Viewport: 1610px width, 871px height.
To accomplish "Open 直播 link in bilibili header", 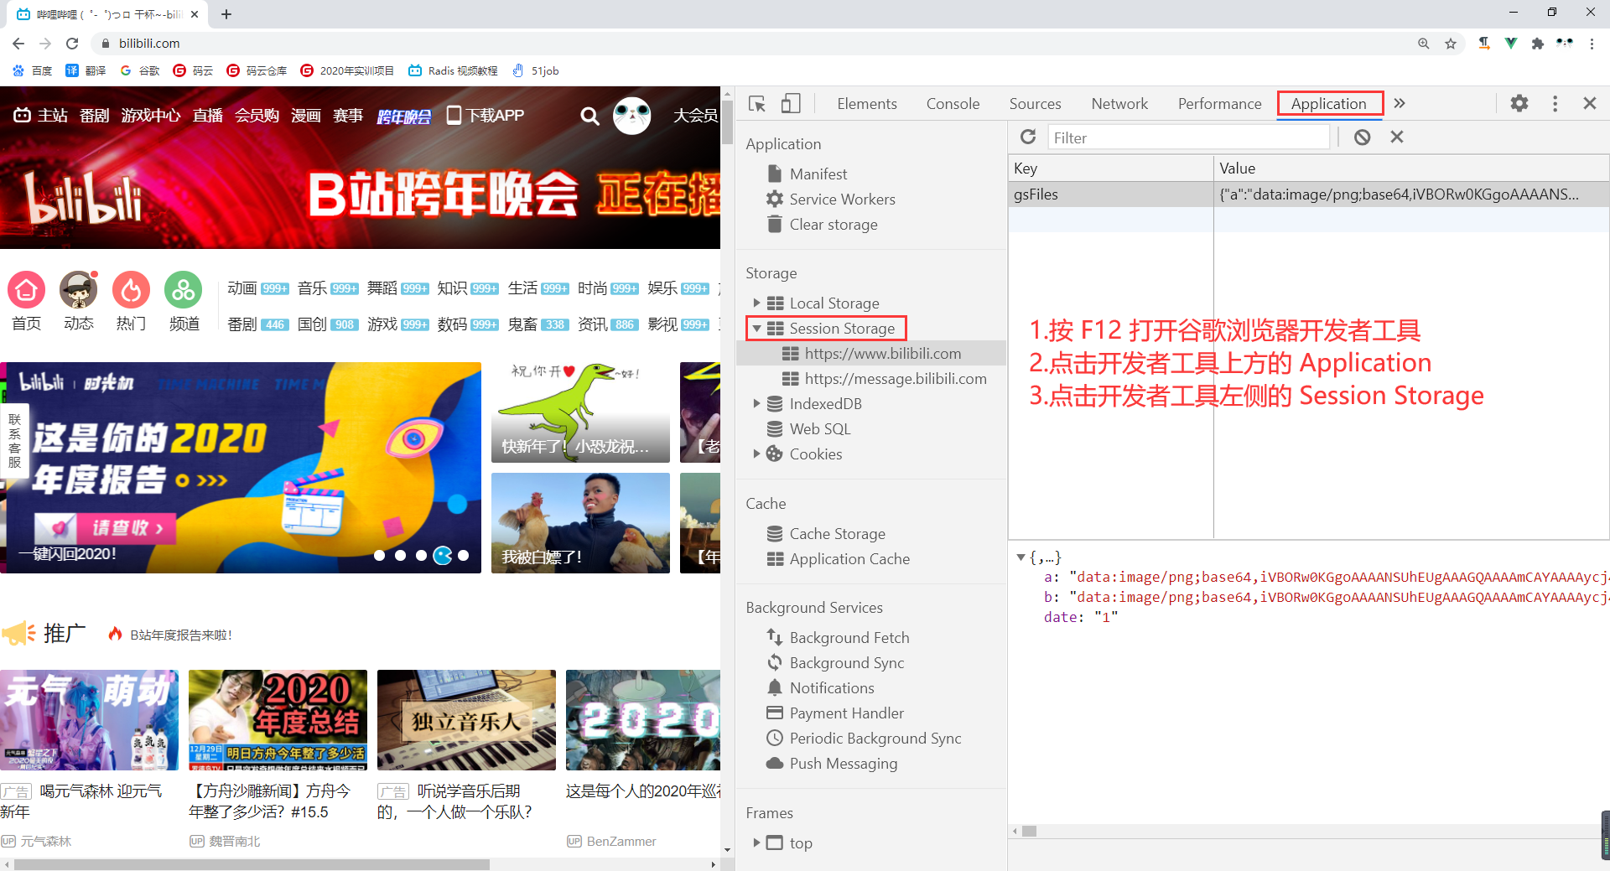I will point(207,115).
